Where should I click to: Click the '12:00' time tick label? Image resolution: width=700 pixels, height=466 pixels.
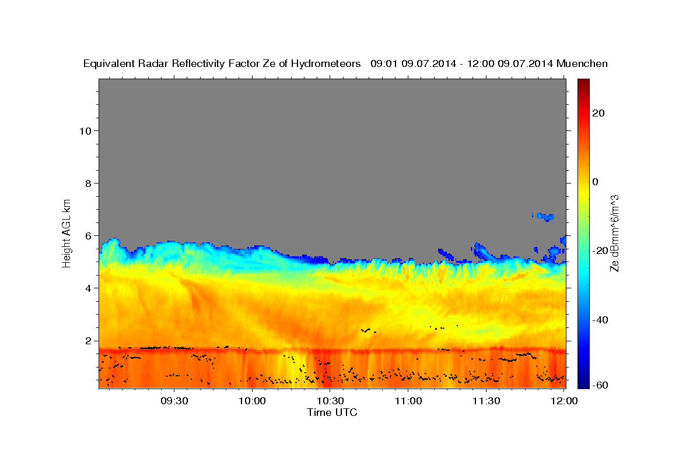564,401
